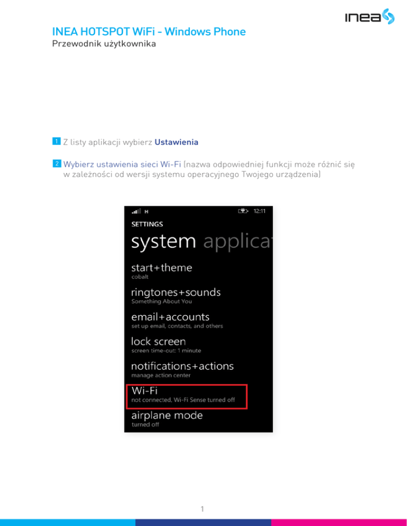Image resolution: width=407 pixels, height=526 pixels.
Task: Select the system tab heading
Action: 163,241
